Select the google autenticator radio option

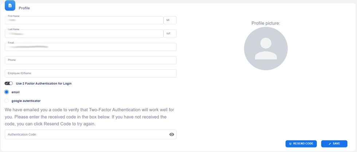point(7,101)
